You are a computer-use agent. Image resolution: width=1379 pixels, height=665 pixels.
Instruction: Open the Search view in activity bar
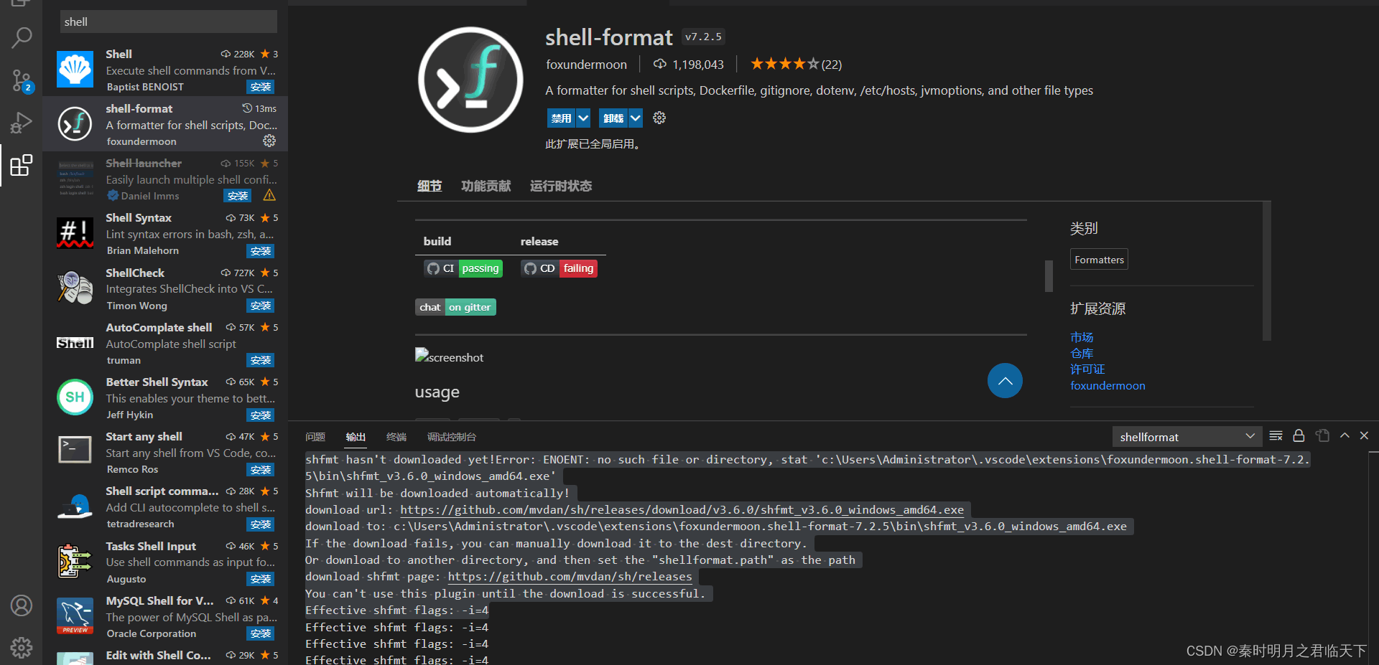pyautogui.click(x=22, y=37)
